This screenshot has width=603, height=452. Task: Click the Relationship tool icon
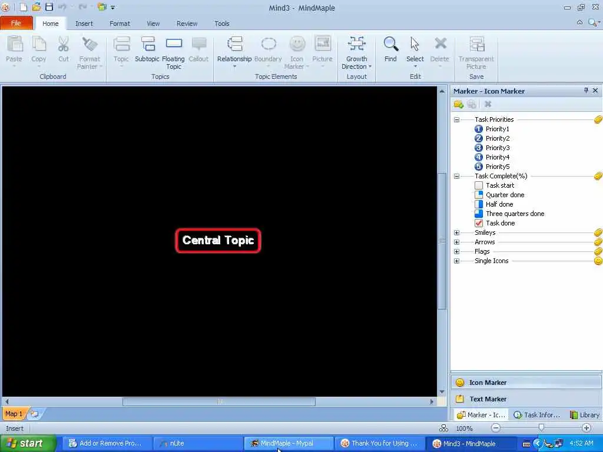234,45
